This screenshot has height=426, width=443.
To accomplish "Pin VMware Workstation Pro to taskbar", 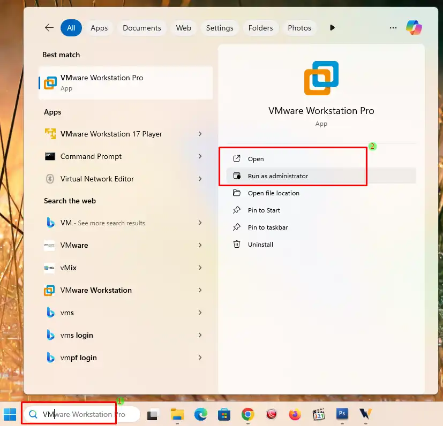I will click(x=267, y=227).
